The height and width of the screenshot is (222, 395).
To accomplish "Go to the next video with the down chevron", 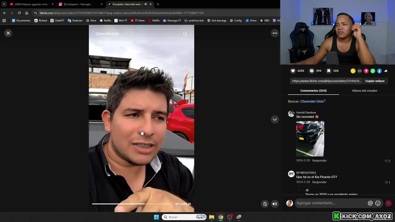I will coord(275,119).
